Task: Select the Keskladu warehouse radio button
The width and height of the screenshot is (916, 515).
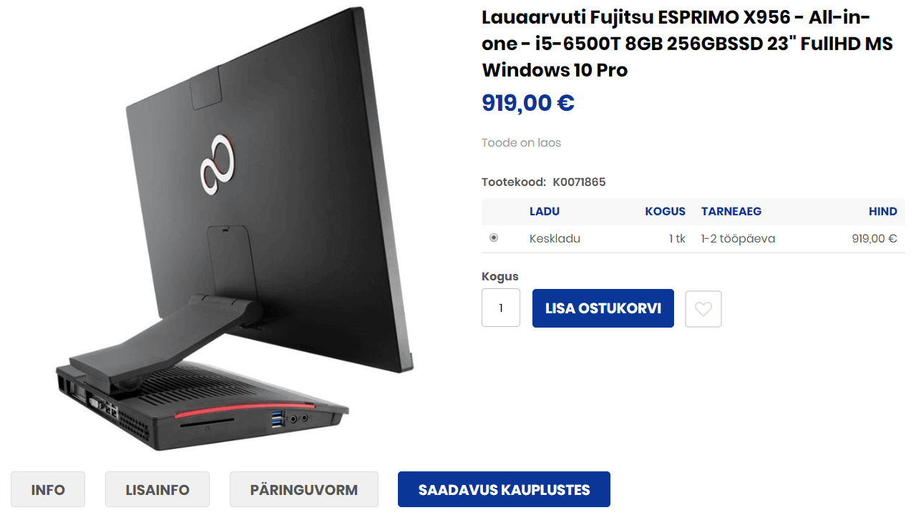Action: (x=494, y=238)
